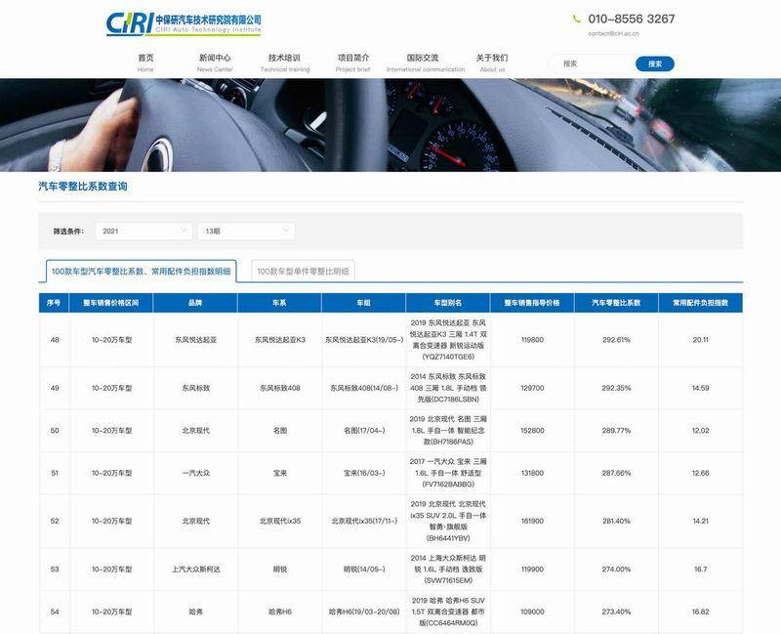The width and height of the screenshot is (781, 634).
Task: Click the 品牌 column header
Action: pos(195,303)
